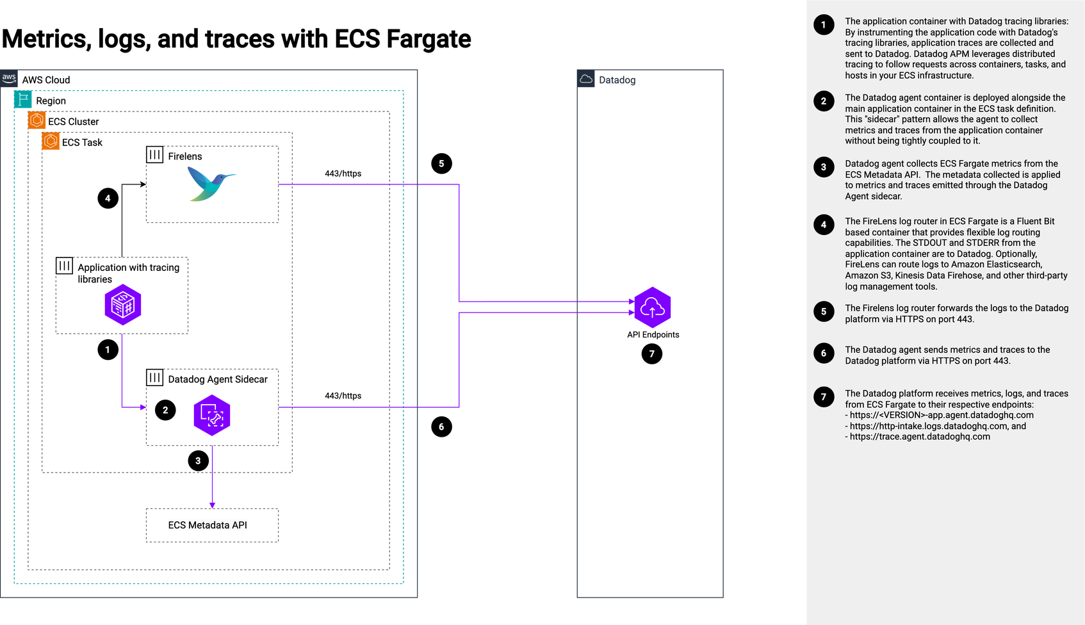Image resolution: width=1085 pixels, height=625 pixels.
Task: Click numbered badge 7 about Datadog endpoints
Action: tap(824, 397)
